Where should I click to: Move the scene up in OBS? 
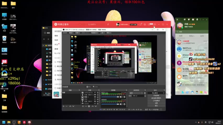(x=70, y=106)
